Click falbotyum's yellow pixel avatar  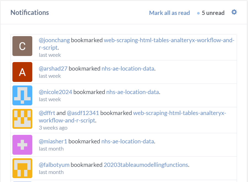(22, 168)
